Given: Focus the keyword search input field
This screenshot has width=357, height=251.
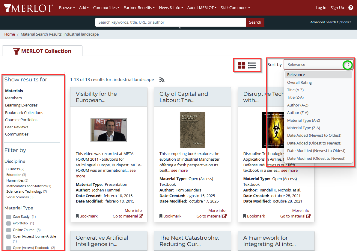Looking at the screenshot, I should 170,22.
